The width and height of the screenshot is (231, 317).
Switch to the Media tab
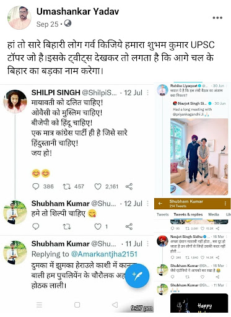214,214
